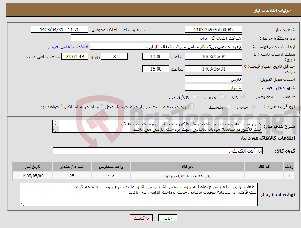Click the buyer name field شرکت انتقال گاز ایران

(156, 38)
